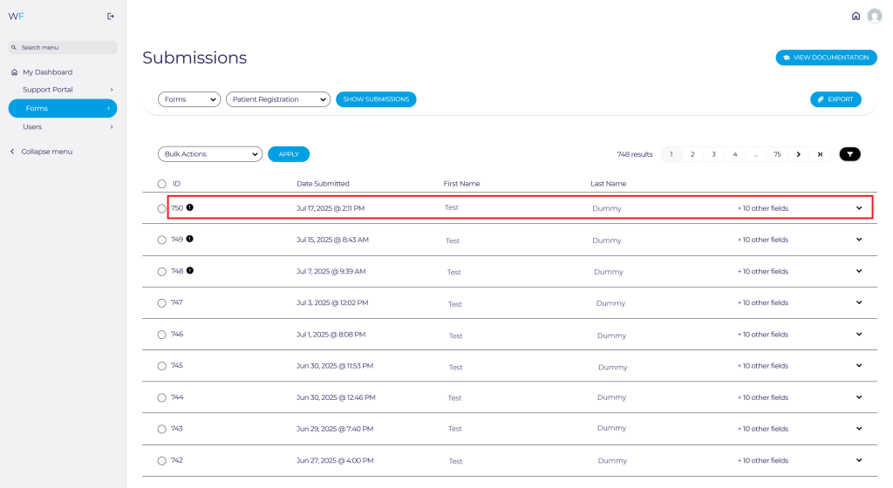This screenshot has height=488, width=893.
Task: Click info alert icon next to 748
Action: tap(190, 271)
